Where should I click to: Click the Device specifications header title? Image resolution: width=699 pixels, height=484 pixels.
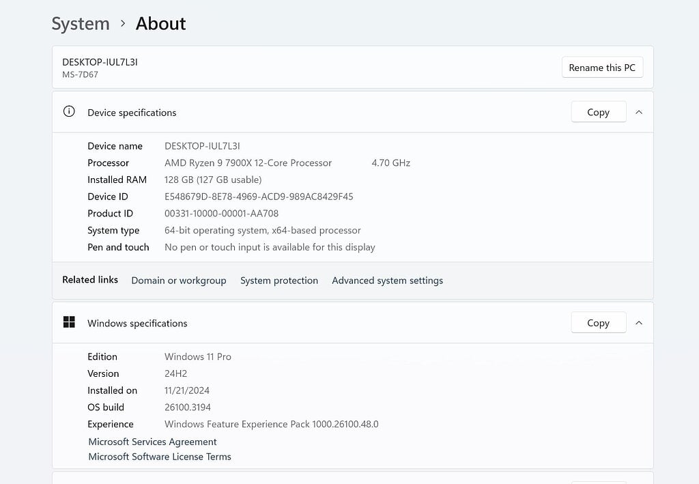coord(132,113)
